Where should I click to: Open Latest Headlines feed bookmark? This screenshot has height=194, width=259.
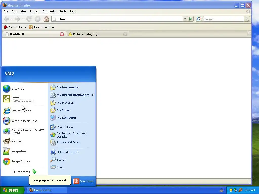[42, 27]
